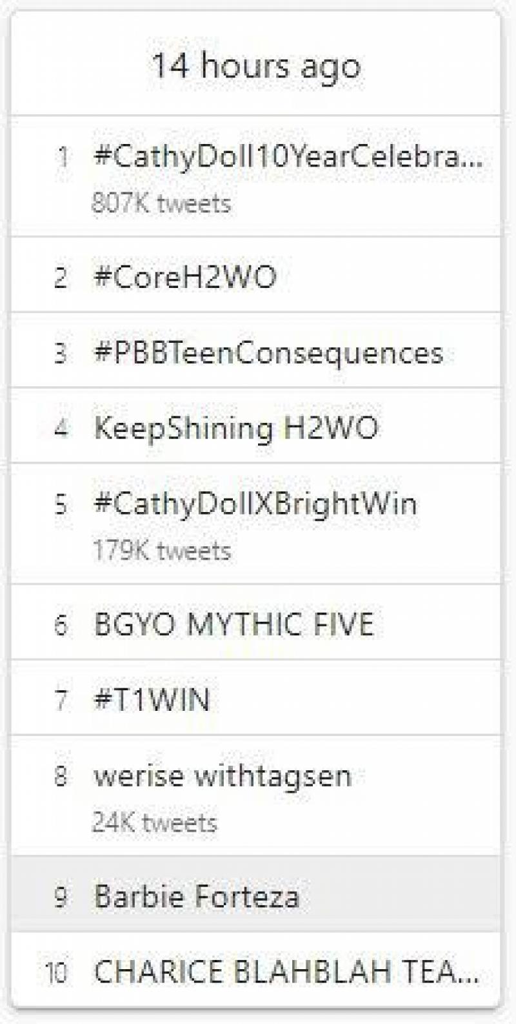Image resolution: width=516 pixels, height=1024 pixels.
Task: Click rank number 3 beside #PBBTeenConsequences
Action: click(61, 353)
